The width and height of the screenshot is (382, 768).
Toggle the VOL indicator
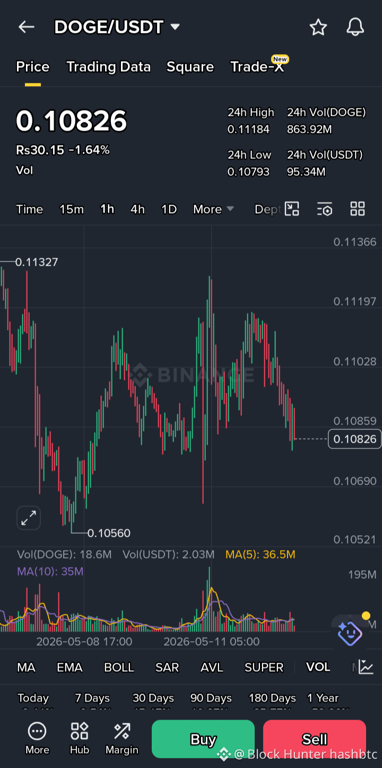[x=318, y=667]
